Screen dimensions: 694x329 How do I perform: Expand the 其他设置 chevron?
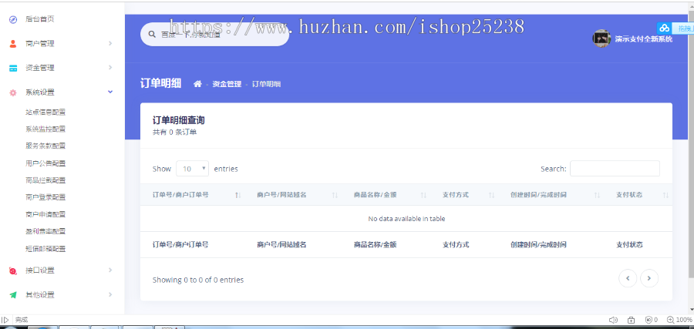(110, 294)
